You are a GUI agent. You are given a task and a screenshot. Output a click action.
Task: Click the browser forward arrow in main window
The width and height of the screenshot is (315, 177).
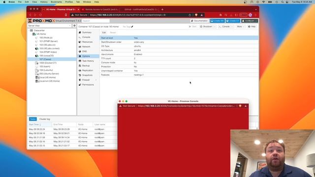tap(35, 15)
